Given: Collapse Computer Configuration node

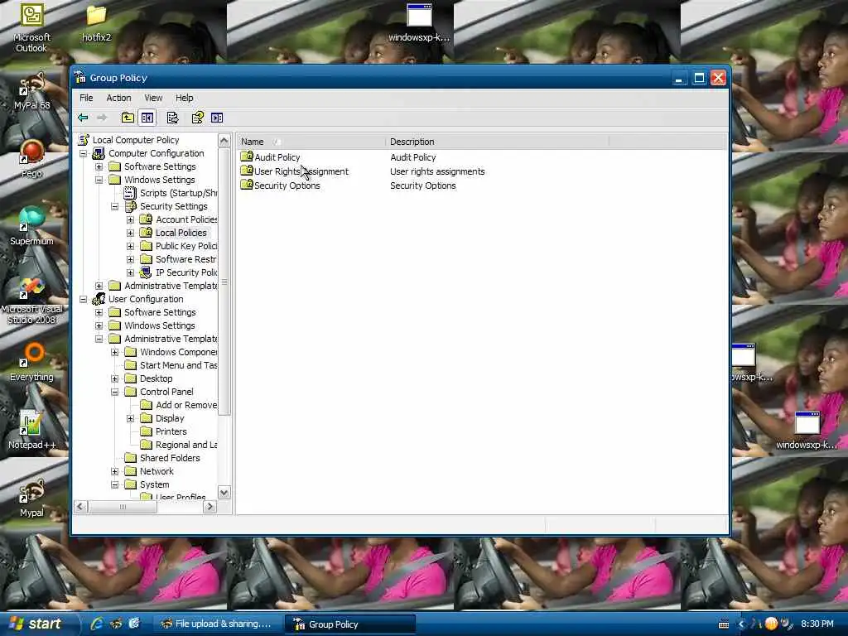Looking at the screenshot, I should coord(84,153).
